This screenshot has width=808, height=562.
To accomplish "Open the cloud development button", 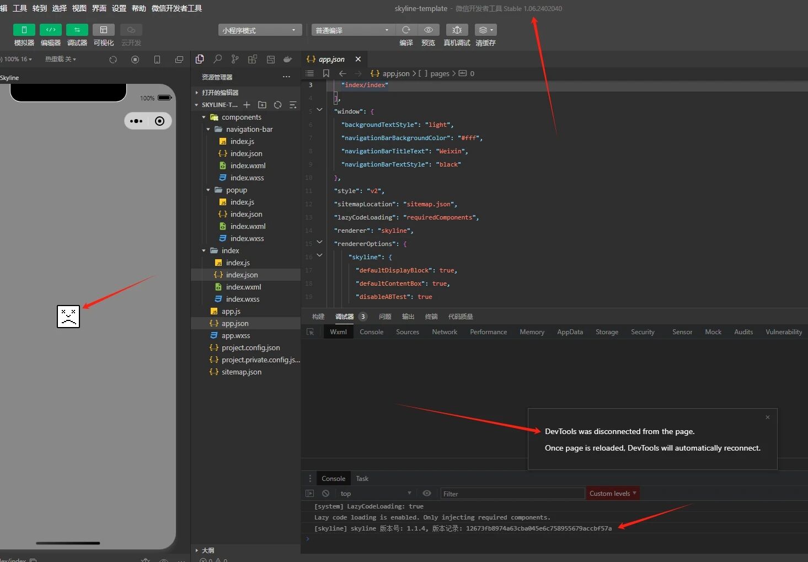I will click(131, 30).
